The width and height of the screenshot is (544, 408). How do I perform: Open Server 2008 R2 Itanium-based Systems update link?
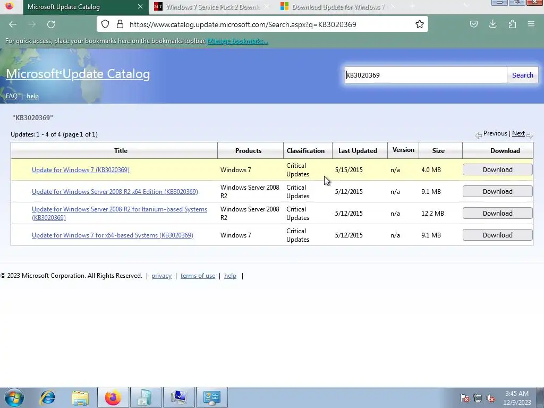click(x=120, y=214)
